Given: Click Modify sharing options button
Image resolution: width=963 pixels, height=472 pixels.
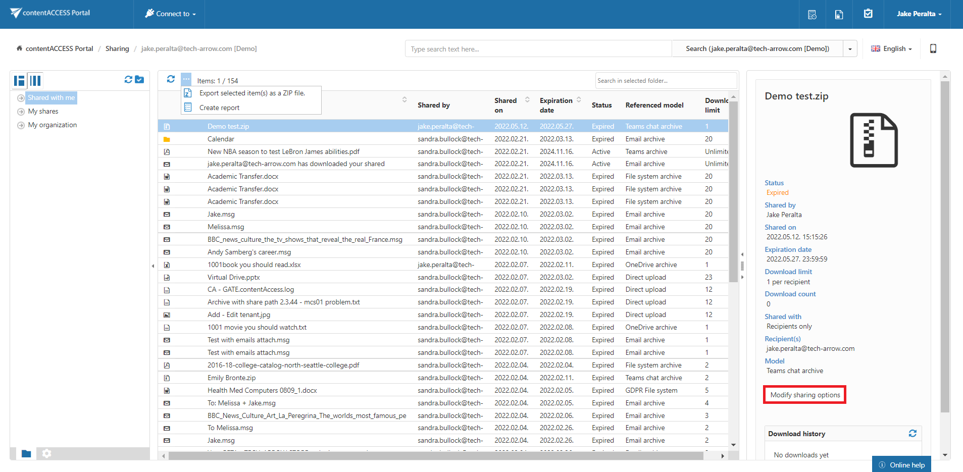Looking at the screenshot, I should [x=804, y=395].
